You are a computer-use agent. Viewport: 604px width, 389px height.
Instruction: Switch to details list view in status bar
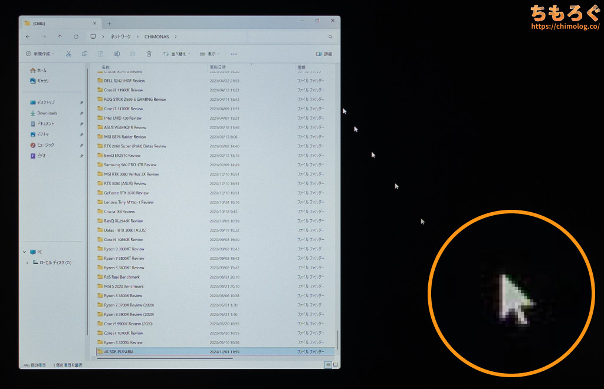click(x=328, y=365)
